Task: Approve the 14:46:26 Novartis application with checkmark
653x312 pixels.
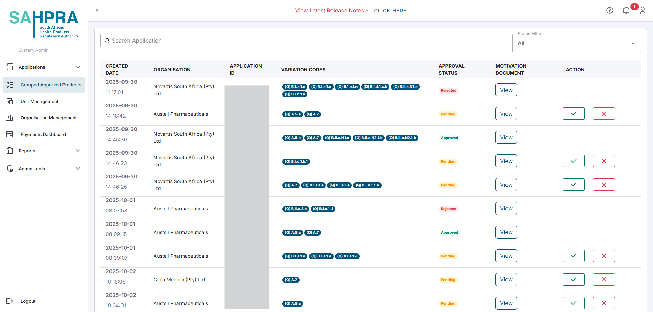Action: (x=573, y=185)
